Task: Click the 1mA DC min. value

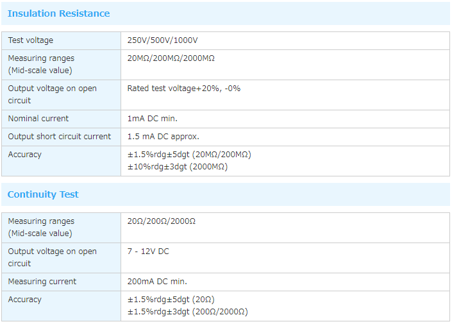Action: pos(152,119)
